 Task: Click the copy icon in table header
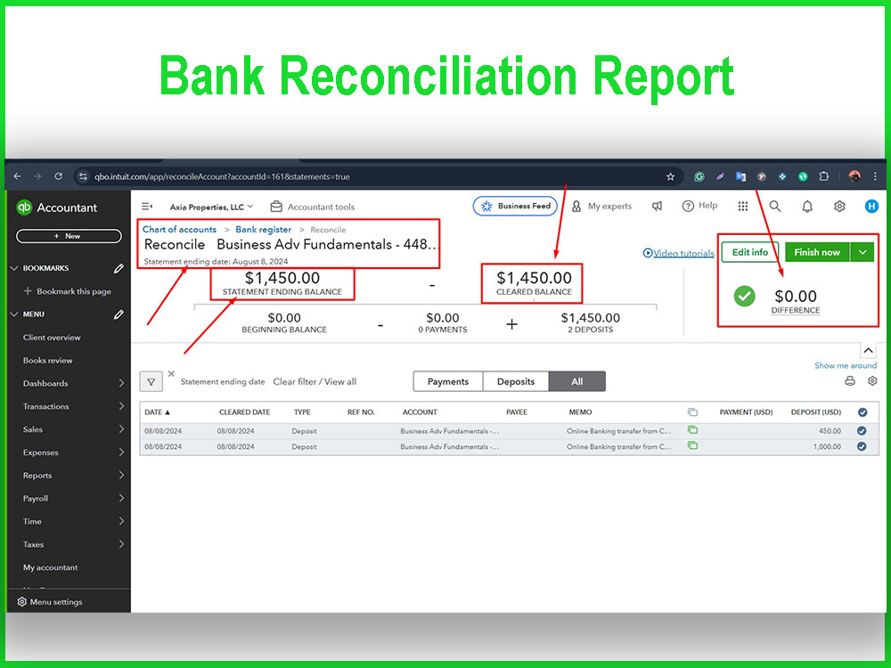692,411
